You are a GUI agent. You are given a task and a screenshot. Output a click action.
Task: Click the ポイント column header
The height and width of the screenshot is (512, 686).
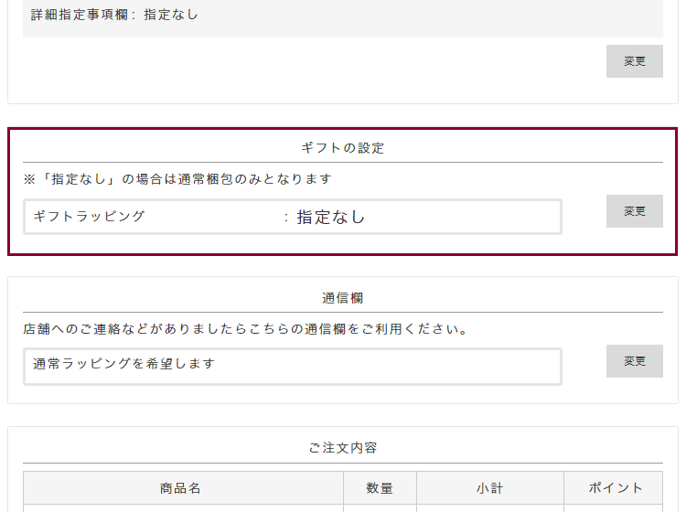(x=613, y=488)
